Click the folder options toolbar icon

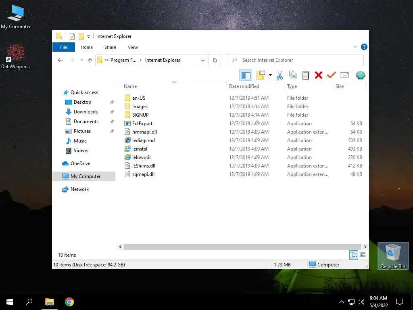261,75
